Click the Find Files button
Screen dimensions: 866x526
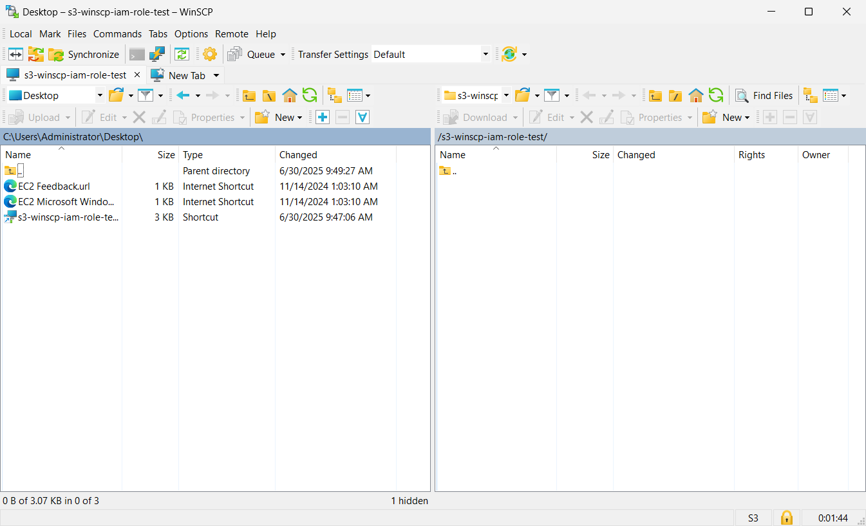coord(764,96)
